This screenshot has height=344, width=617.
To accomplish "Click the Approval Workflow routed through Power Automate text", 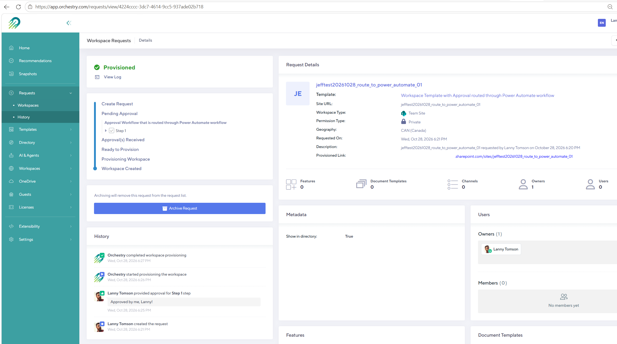I will (165, 123).
